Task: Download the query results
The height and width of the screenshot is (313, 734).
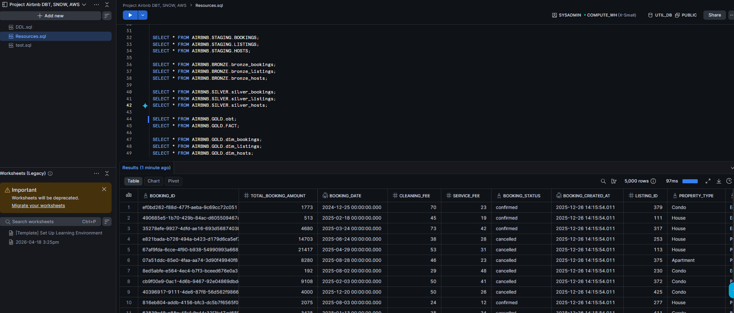Action: click(x=719, y=181)
